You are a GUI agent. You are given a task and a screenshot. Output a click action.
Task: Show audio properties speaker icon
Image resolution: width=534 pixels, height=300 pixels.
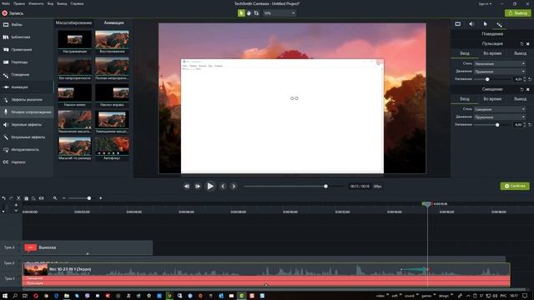pyautogui.click(x=471, y=24)
